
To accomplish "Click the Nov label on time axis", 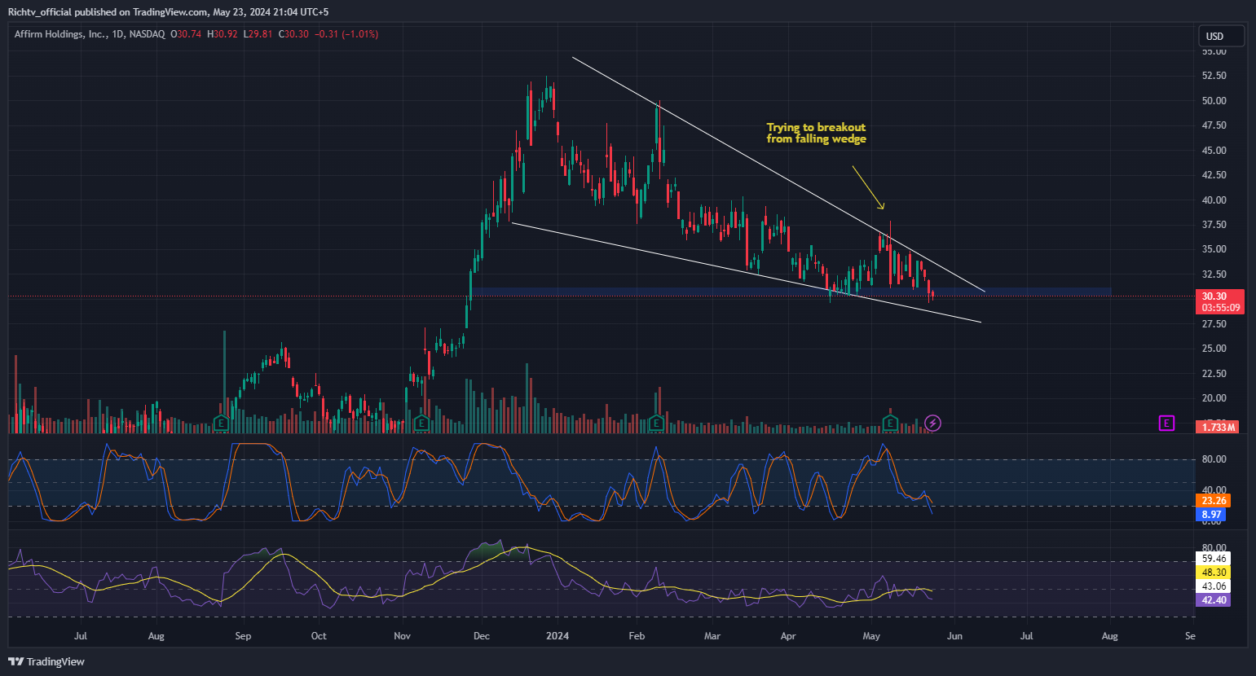I will click(x=402, y=636).
